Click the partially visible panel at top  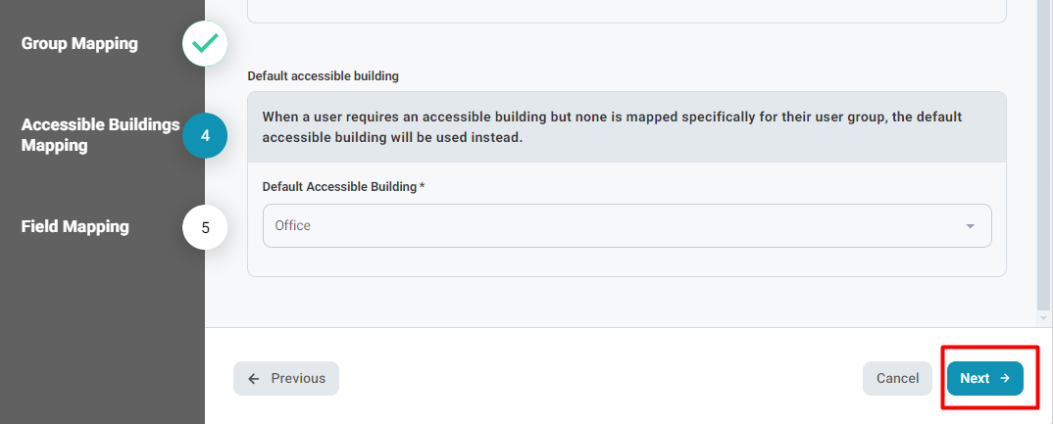pyautogui.click(x=627, y=12)
